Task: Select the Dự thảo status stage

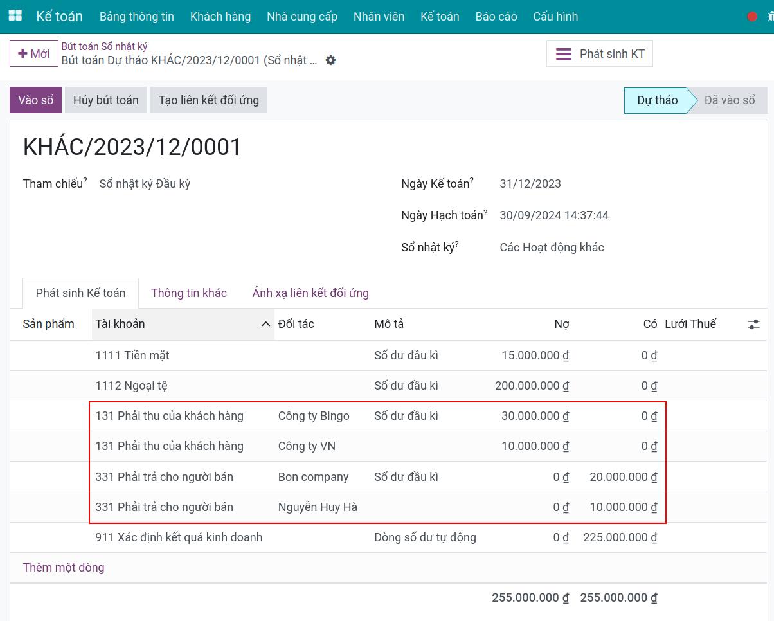Action: [657, 100]
